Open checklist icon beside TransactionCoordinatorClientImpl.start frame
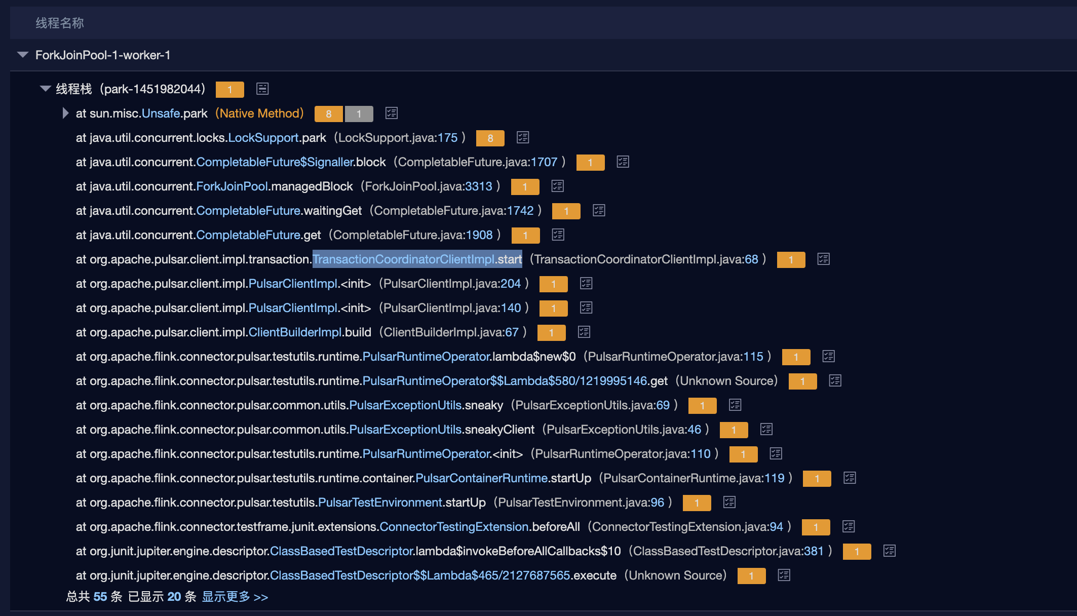This screenshot has width=1077, height=616. [823, 259]
